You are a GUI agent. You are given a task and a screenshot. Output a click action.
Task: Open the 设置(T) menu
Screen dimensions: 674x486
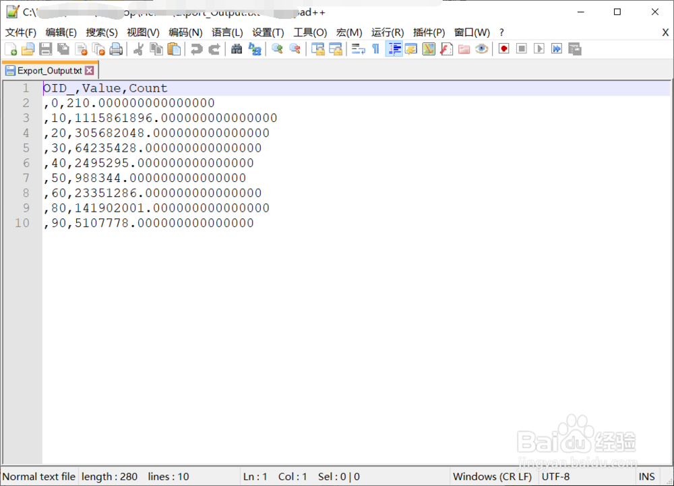click(x=268, y=32)
